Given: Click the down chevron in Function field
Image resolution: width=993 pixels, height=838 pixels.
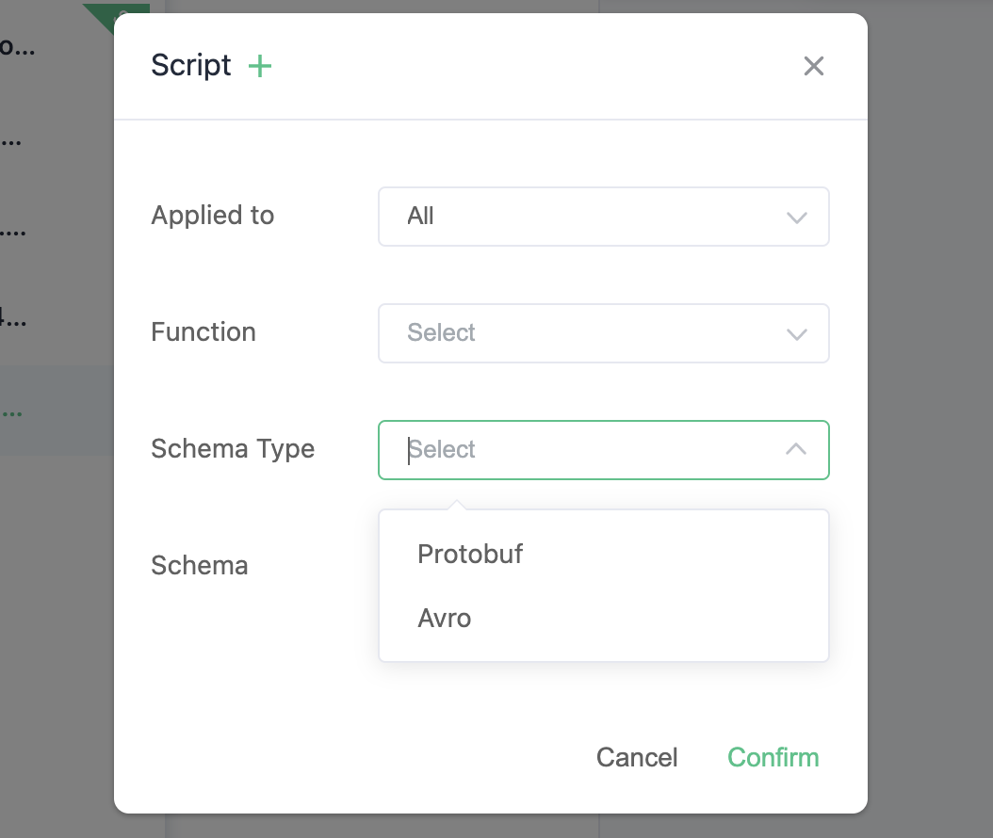Looking at the screenshot, I should pos(796,334).
